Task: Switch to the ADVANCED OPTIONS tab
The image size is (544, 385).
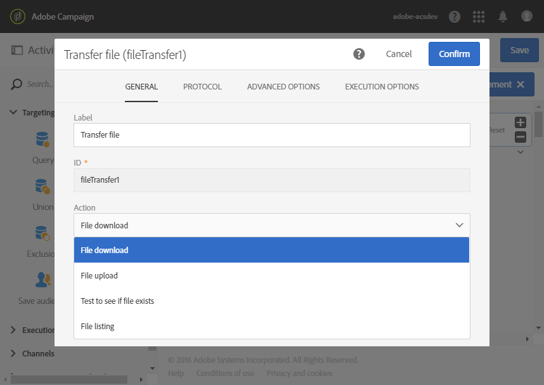Action: [x=283, y=87]
